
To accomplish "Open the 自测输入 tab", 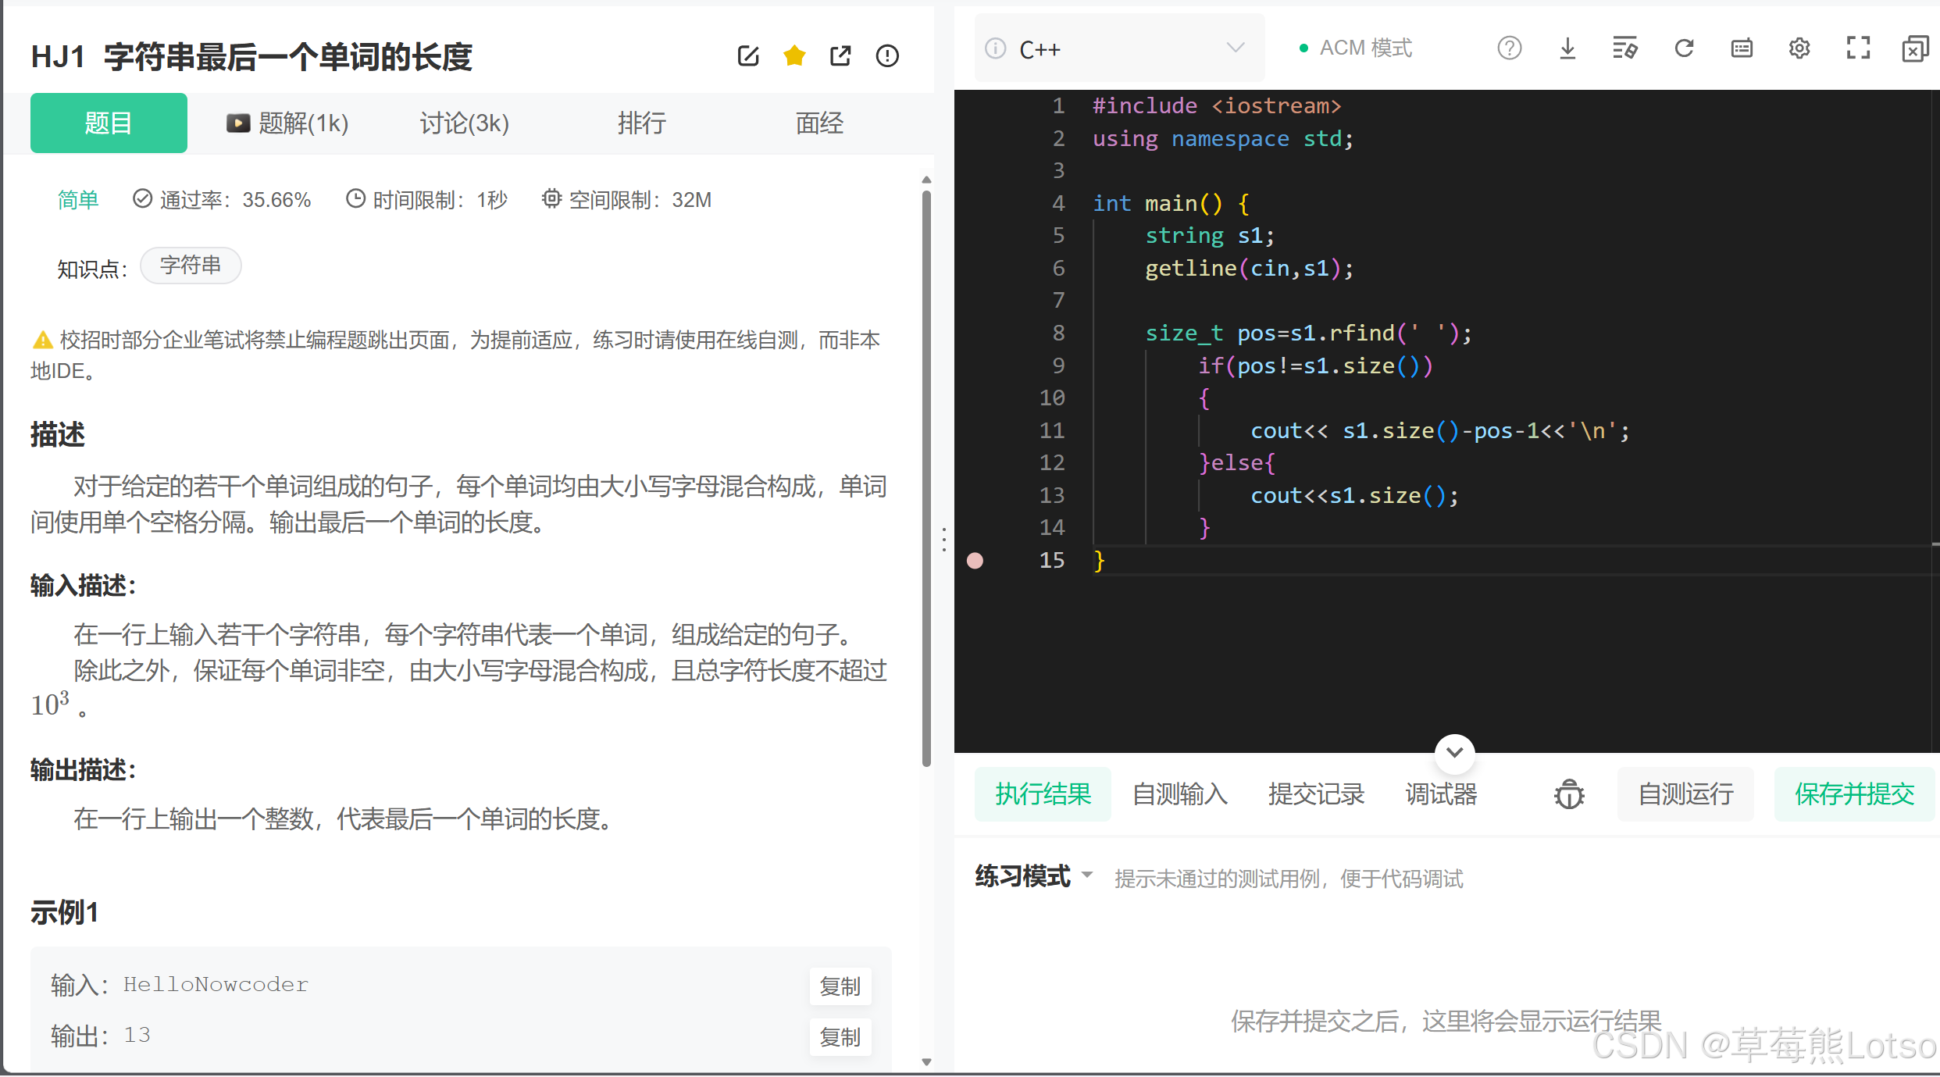I will (x=1179, y=794).
